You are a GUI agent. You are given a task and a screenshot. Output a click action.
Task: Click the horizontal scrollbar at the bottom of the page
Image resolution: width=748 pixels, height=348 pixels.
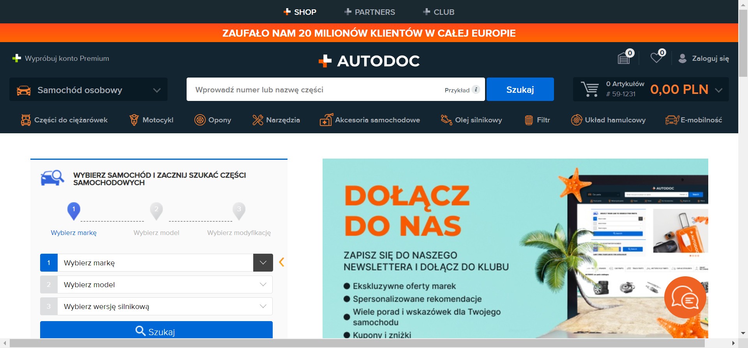(x=357, y=343)
